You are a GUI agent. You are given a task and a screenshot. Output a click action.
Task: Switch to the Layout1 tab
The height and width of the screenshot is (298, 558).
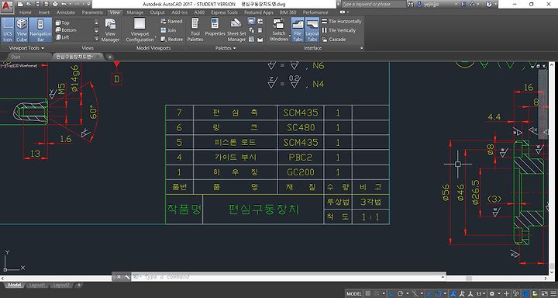point(37,285)
